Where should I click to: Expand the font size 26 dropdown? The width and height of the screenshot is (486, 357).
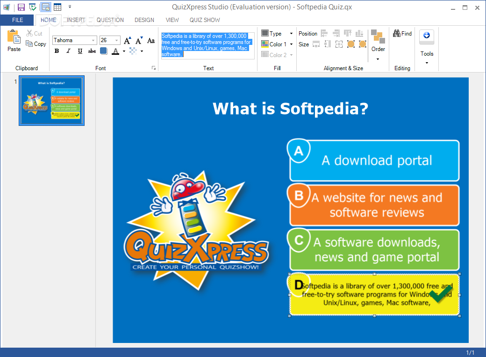pyautogui.click(x=117, y=41)
